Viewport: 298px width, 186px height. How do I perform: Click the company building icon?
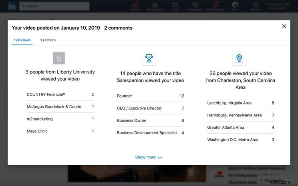point(59,58)
